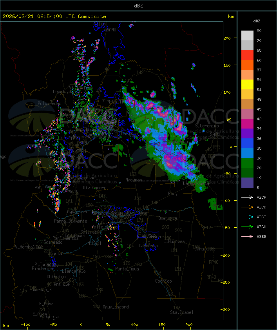Screen dimensions: 277x330
Task: Pick the red swatch between 65 and 60
Action: [247, 55]
